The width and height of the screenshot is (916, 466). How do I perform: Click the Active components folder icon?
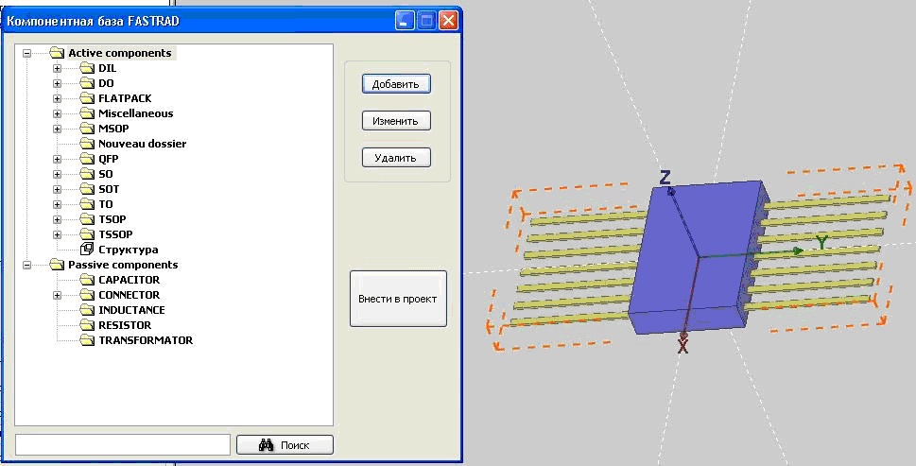57,53
